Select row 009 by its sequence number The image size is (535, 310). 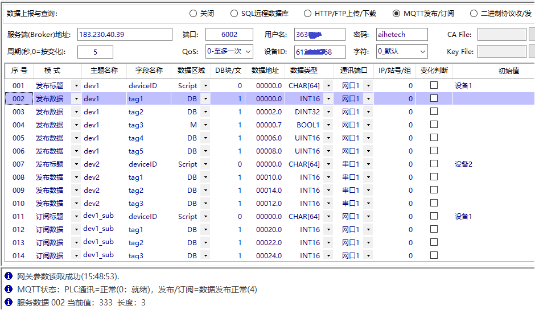click(19, 191)
